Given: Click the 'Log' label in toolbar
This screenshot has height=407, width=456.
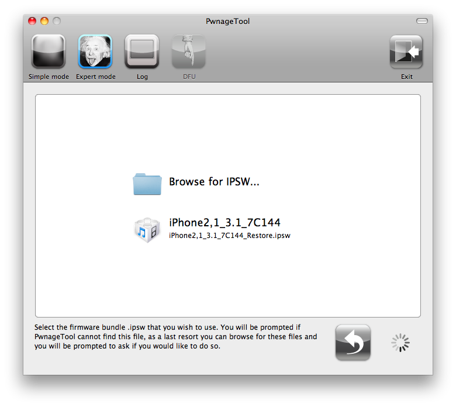Looking at the screenshot, I should (x=142, y=77).
